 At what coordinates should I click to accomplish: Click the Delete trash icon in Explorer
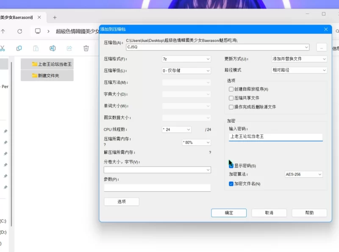click(x=86, y=48)
